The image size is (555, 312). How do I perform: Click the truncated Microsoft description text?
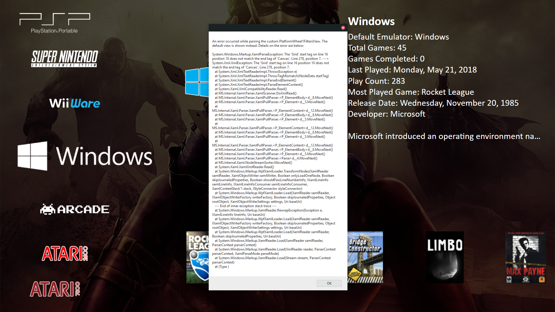[444, 136]
